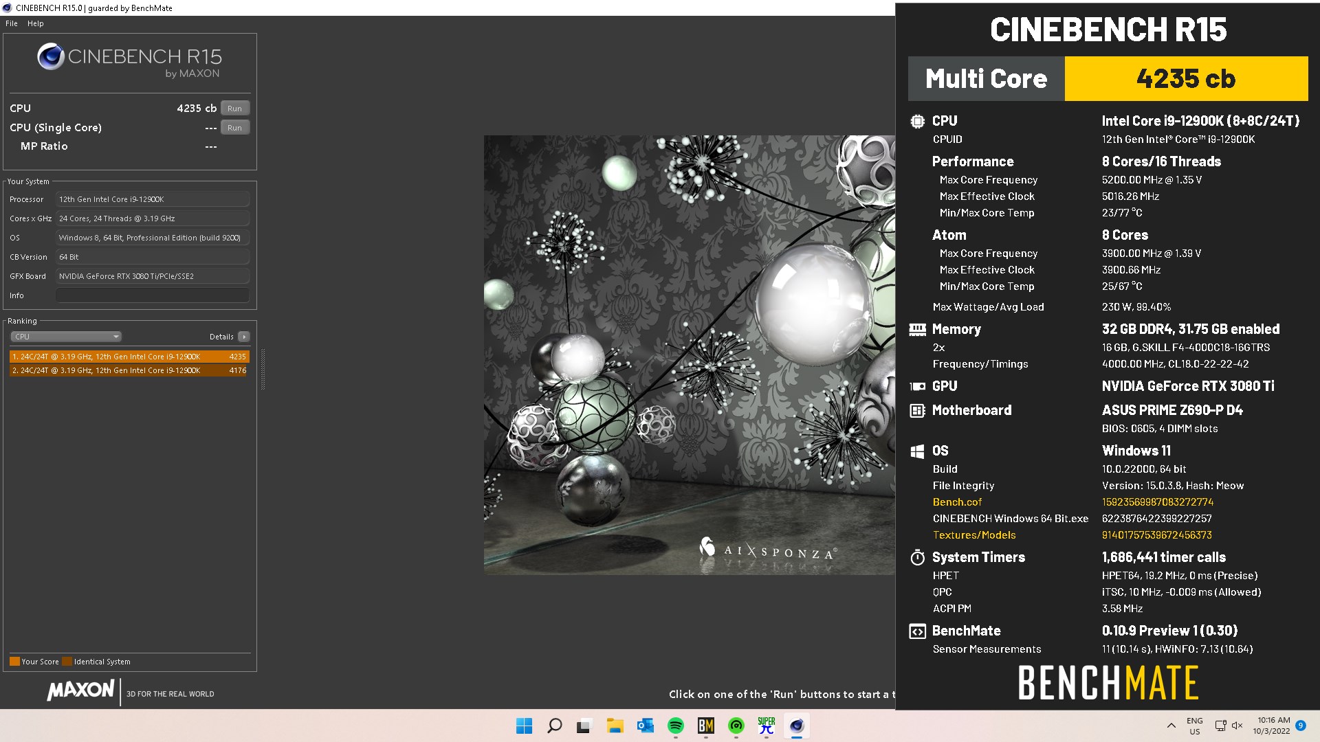The height and width of the screenshot is (742, 1320).
Task: Click the CB Version field
Action: click(x=153, y=257)
